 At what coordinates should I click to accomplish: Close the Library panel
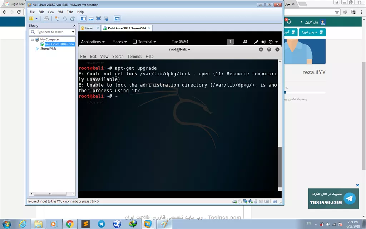point(74,26)
